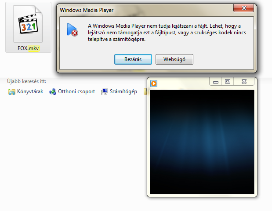Viewport: 272px width, 211px height.
Task: Click the Számítógép computer icon
Action: (105, 91)
